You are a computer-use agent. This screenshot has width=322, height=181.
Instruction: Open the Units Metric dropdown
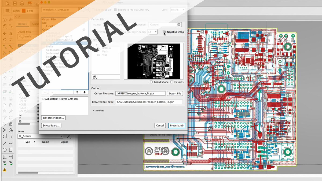178,10
